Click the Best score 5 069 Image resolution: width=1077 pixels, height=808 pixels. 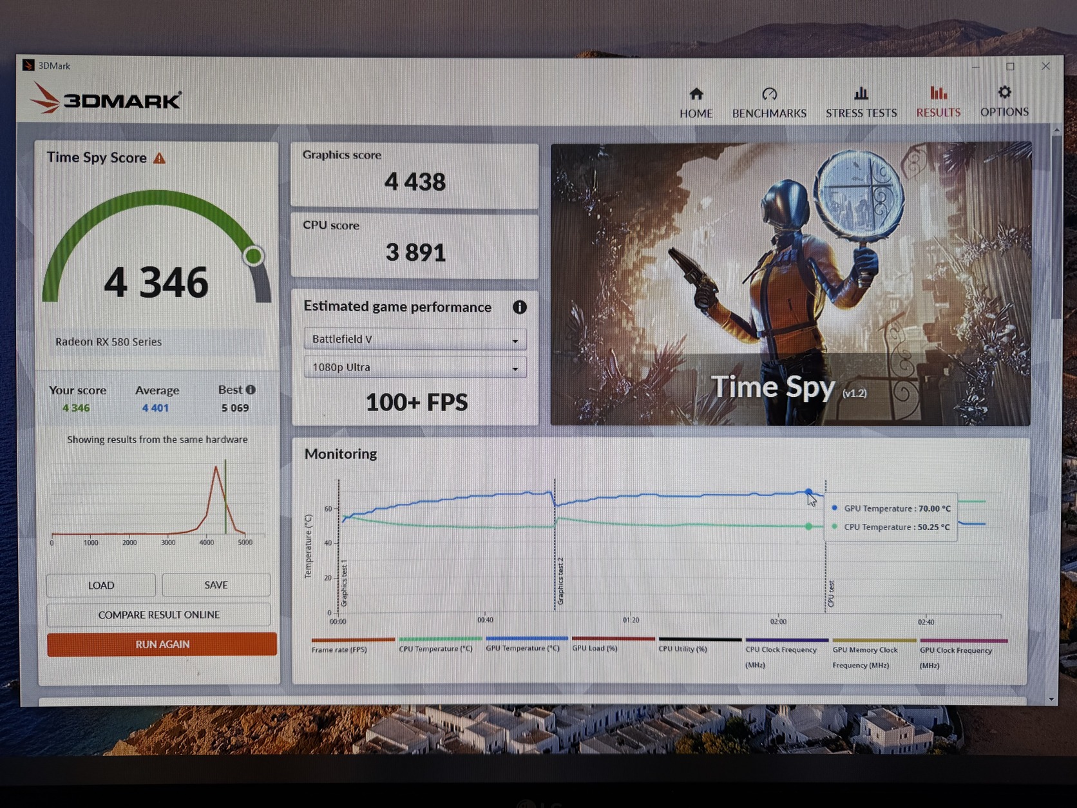(x=235, y=408)
